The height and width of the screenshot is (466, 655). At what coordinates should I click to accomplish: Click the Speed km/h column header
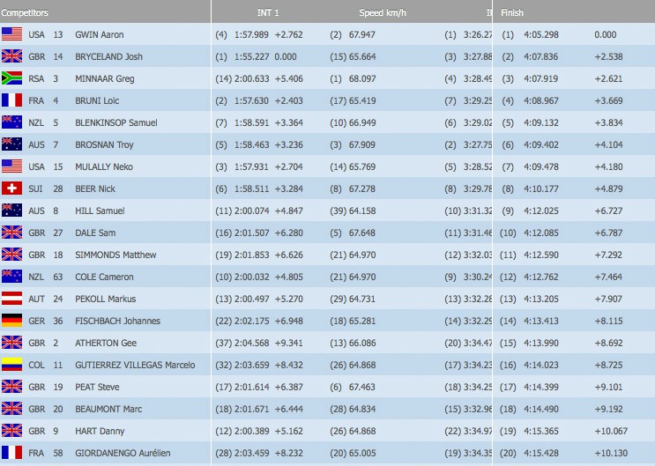point(383,12)
